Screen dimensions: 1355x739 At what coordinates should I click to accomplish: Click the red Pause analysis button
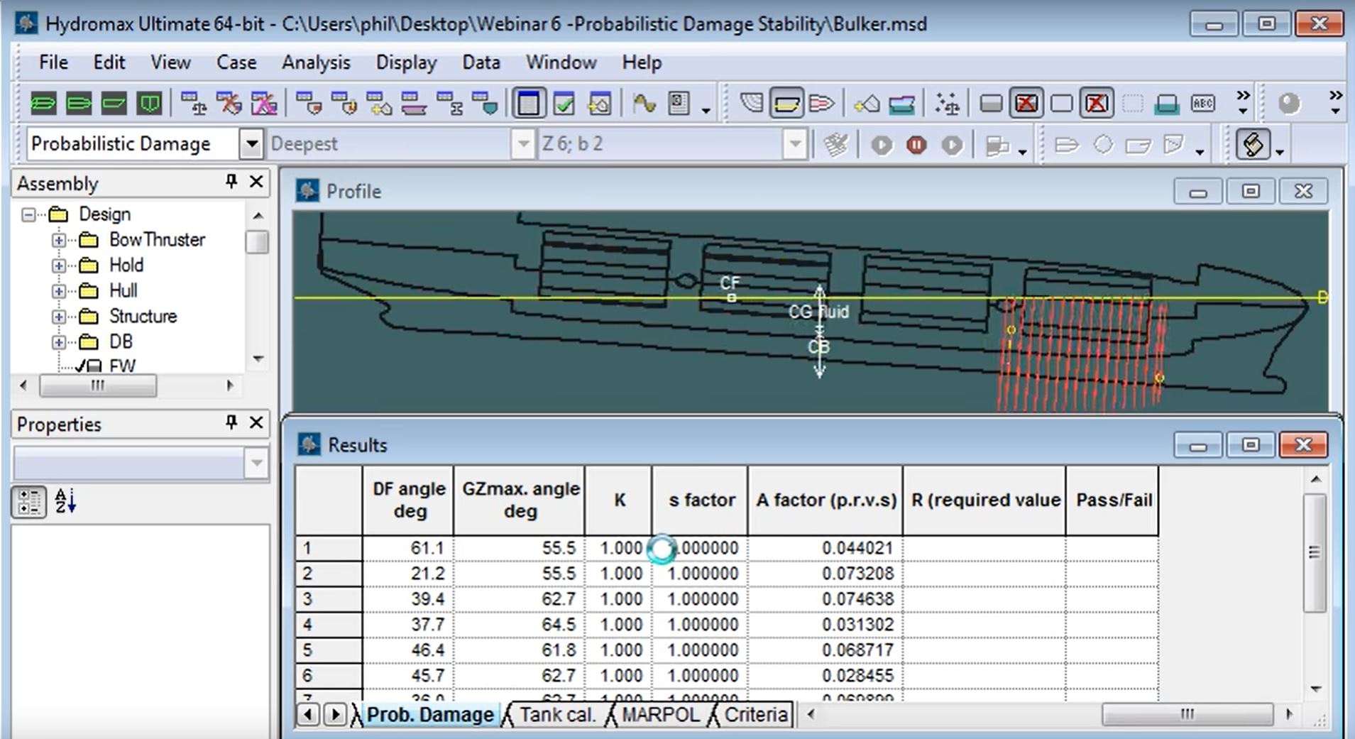coord(916,145)
